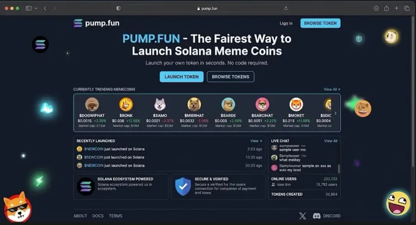Click the Lign in link
416x225 pixels.
pyautogui.click(x=286, y=24)
